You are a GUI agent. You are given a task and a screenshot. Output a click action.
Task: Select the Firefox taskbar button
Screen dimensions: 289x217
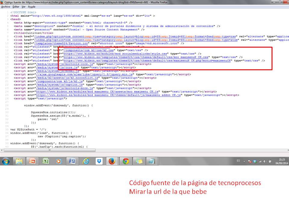point(112,161)
